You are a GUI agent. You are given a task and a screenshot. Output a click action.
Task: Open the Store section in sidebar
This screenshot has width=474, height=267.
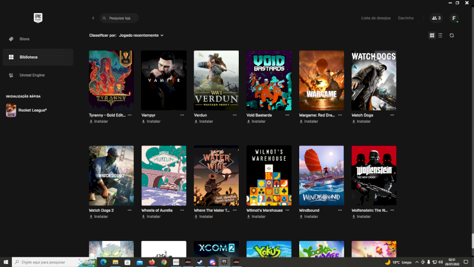[24, 39]
